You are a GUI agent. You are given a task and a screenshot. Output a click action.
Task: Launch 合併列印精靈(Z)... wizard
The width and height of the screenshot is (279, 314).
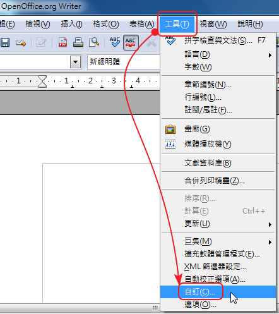pyautogui.click(x=218, y=181)
